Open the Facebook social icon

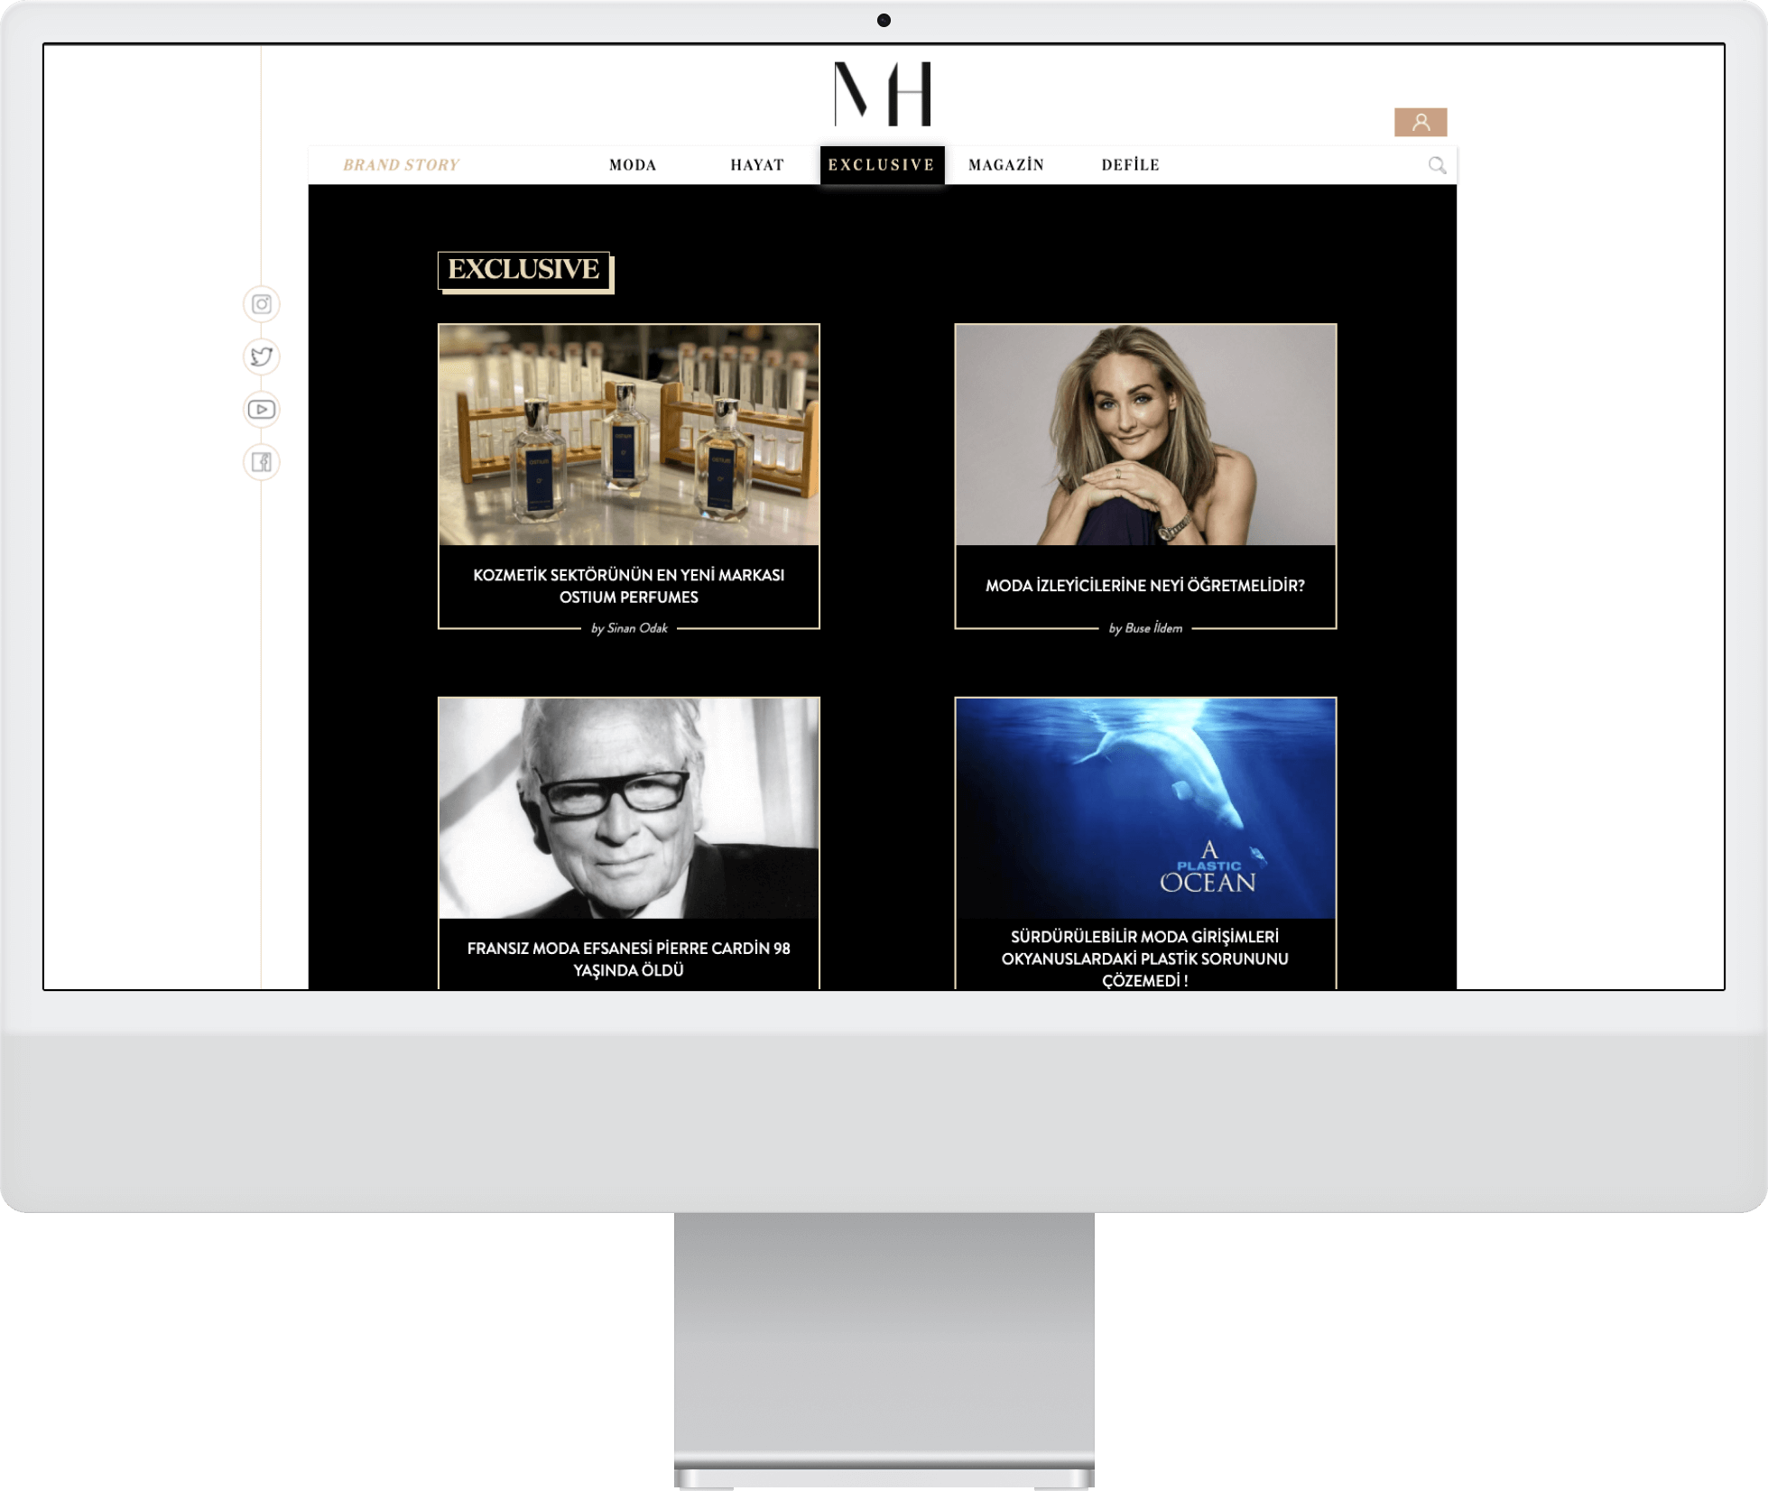coord(262,462)
